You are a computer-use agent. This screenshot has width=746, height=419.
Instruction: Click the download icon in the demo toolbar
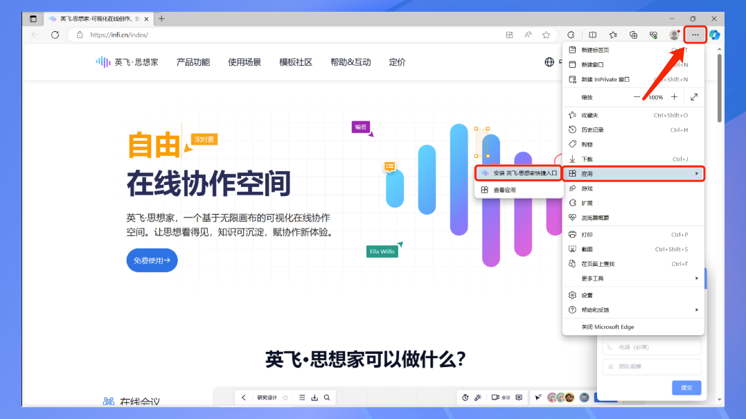click(x=314, y=398)
